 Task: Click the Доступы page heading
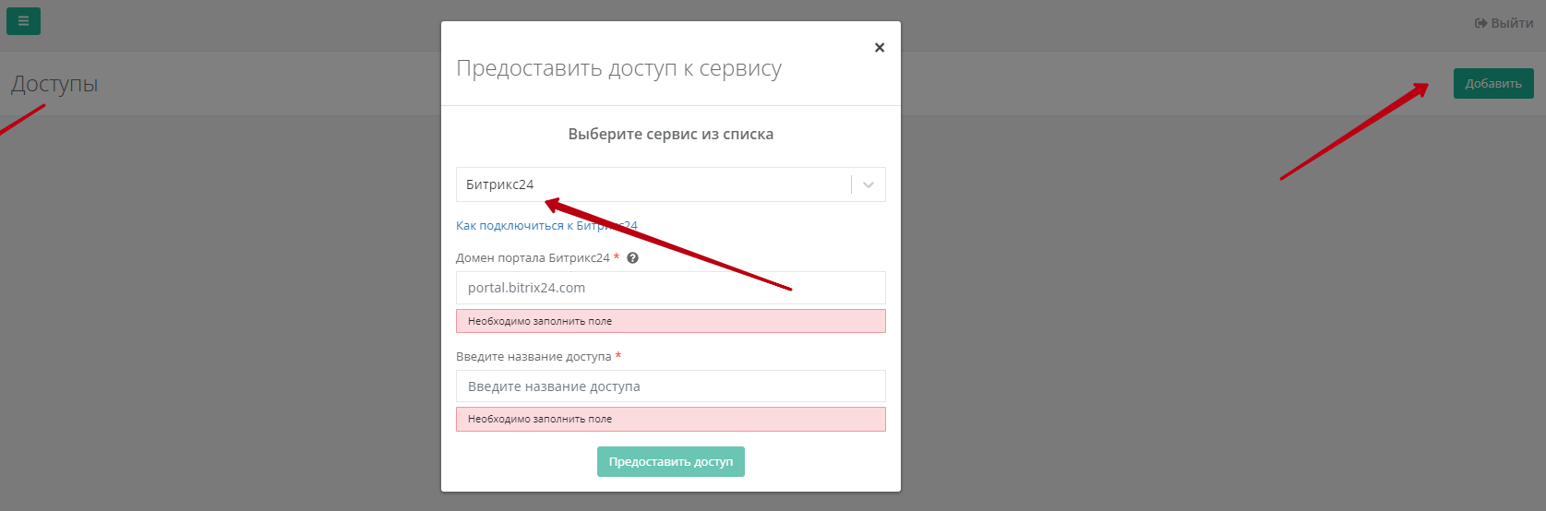click(x=54, y=84)
